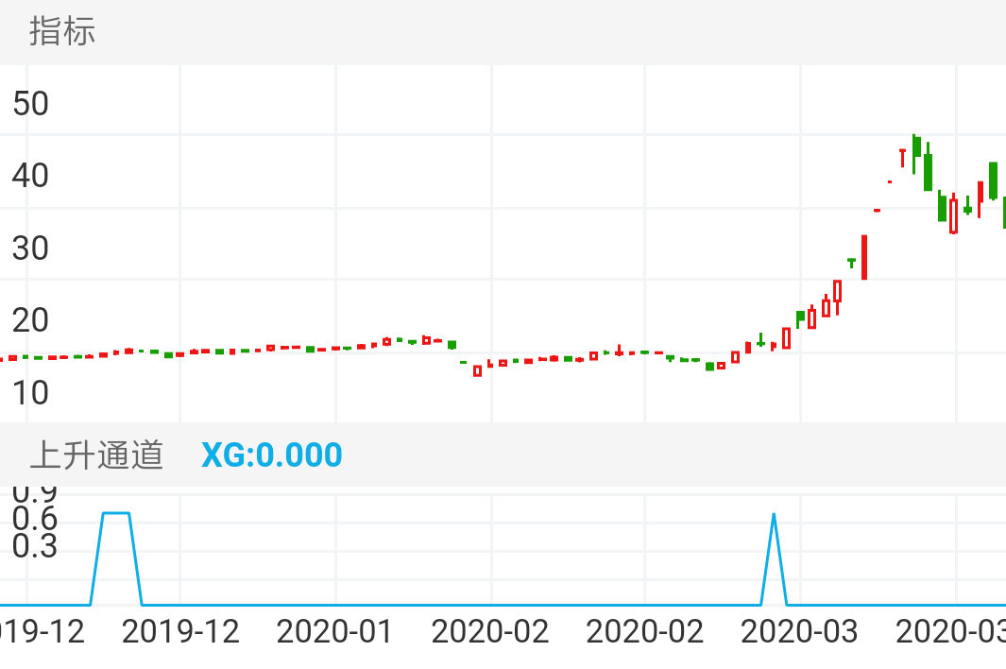Click the 50 price axis label
1006x669 pixels.
[30, 103]
